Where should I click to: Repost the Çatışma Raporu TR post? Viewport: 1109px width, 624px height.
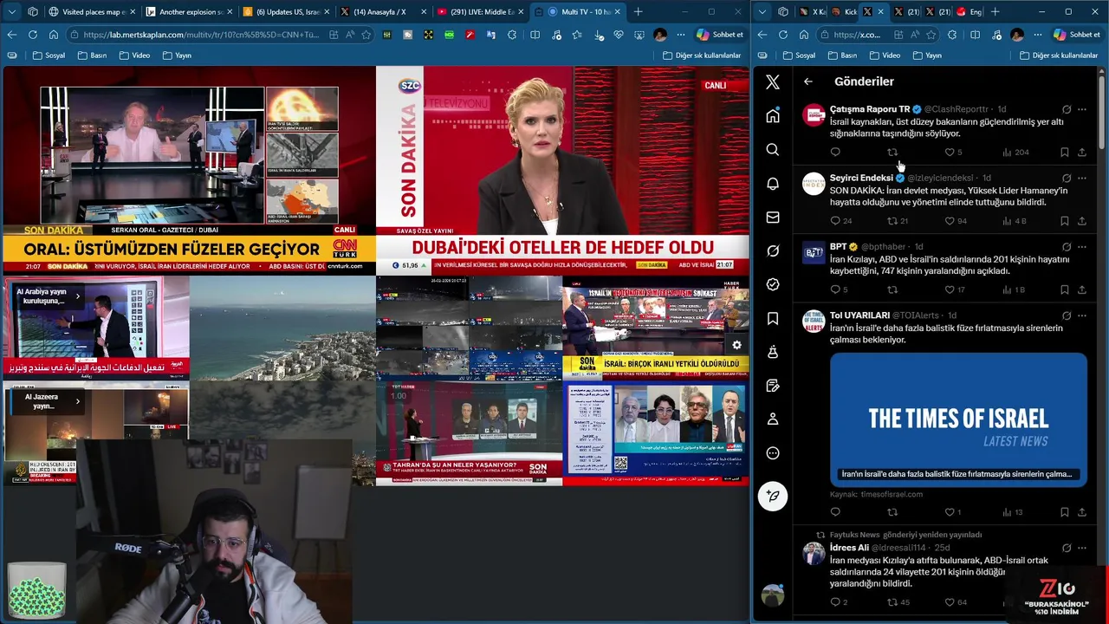892,152
